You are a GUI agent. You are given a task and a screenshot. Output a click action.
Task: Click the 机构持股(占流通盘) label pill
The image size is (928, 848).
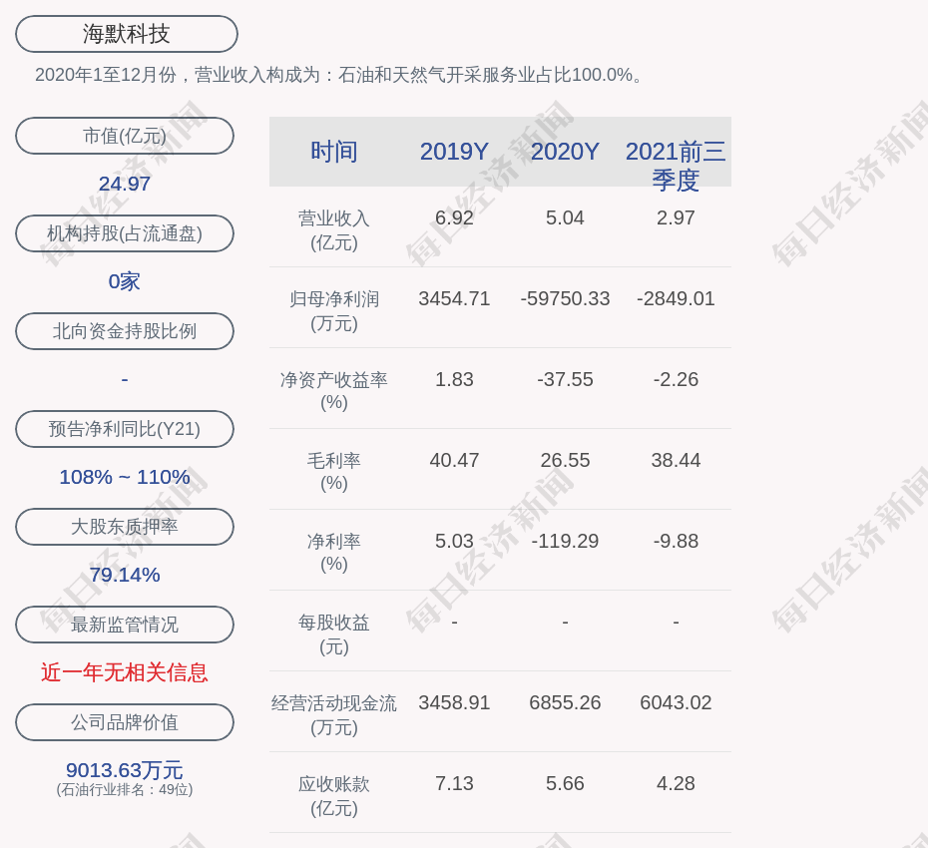click(125, 233)
